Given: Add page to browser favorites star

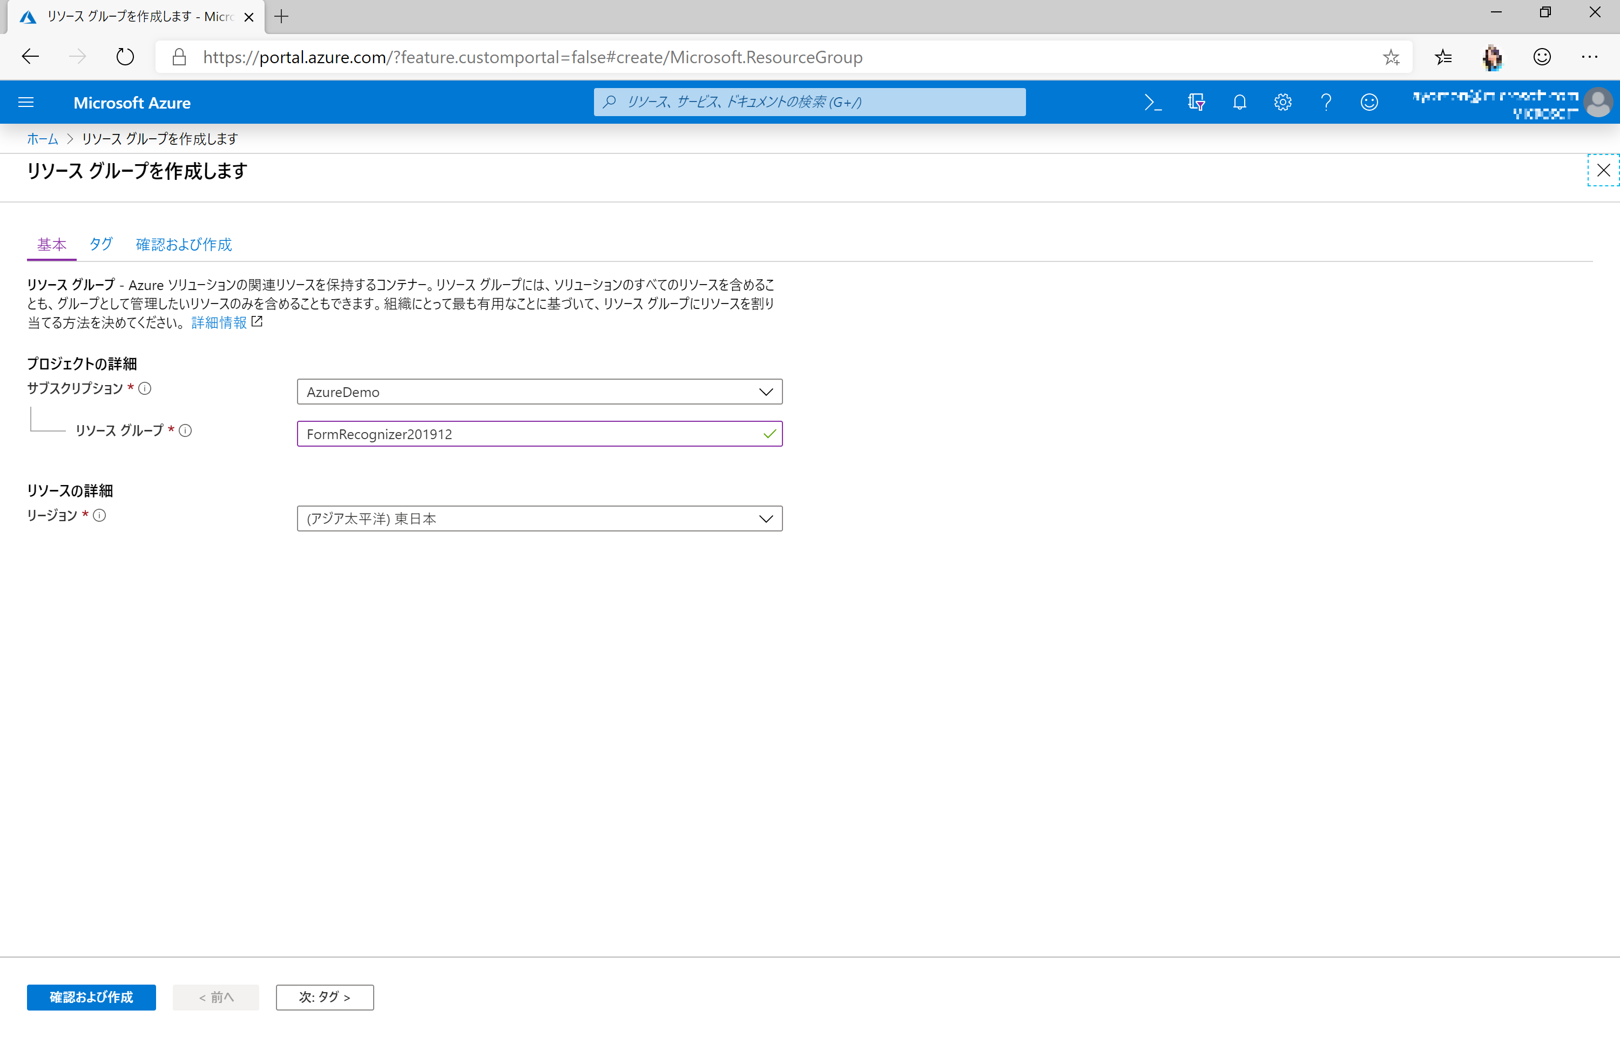Looking at the screenshot, I should click(1390, 57).
